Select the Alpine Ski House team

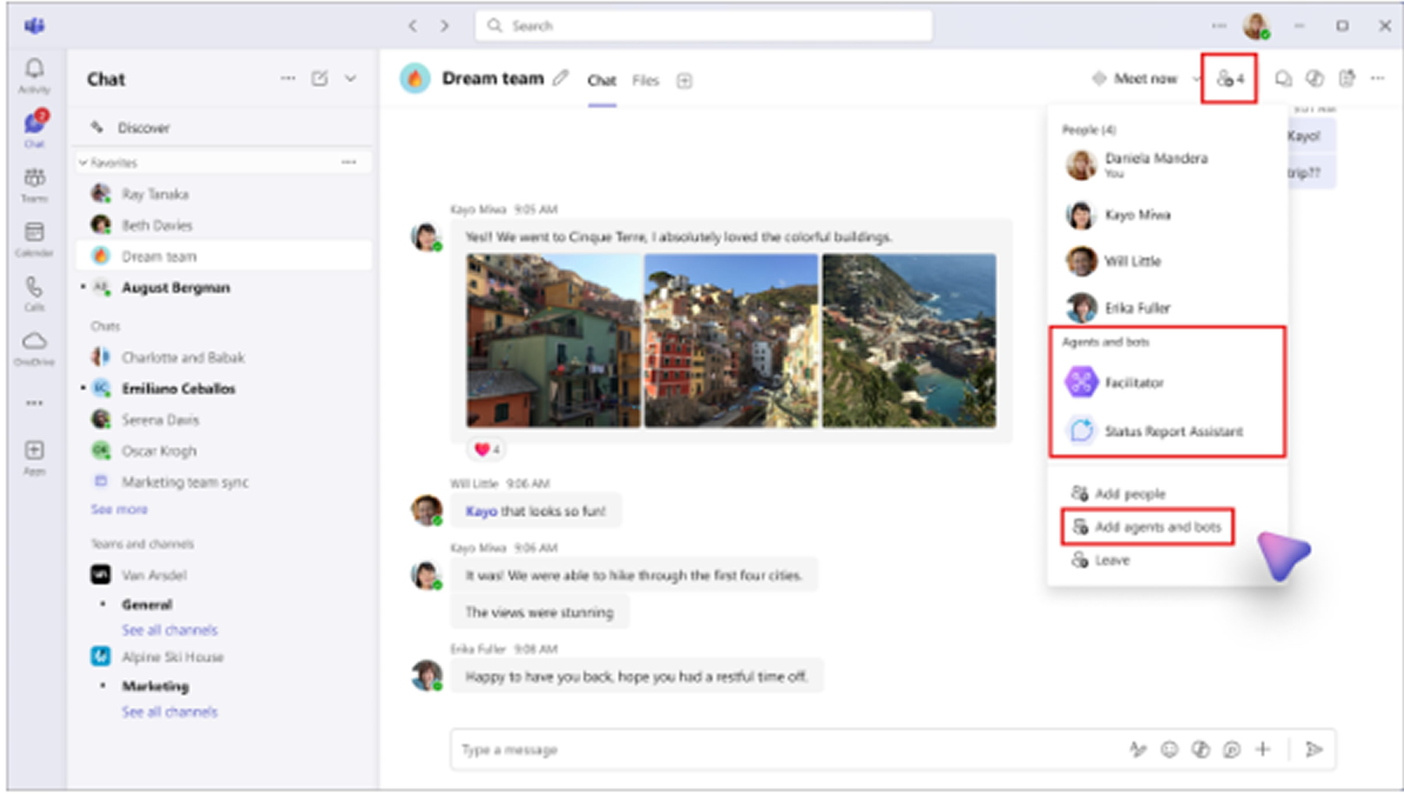(224, 657)
